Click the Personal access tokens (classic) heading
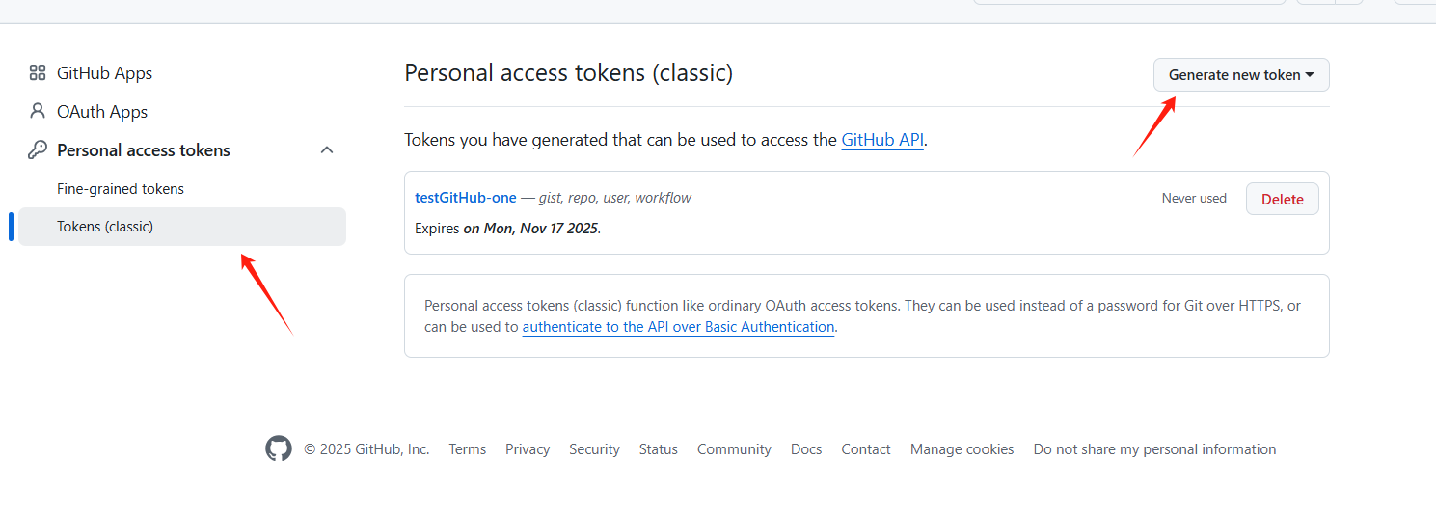 click(x=568, y=72)
